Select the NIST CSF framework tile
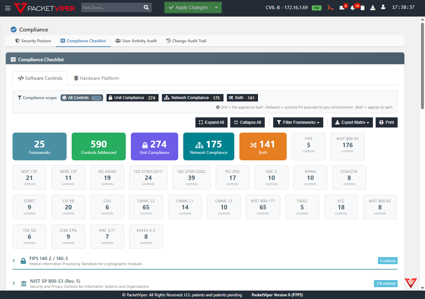 tap(29, 178)
